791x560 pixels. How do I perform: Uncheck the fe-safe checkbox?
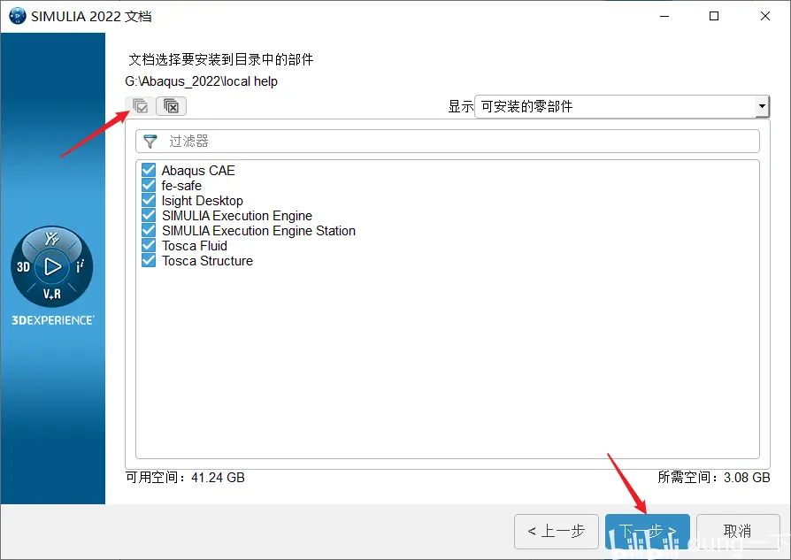(149, 185)
